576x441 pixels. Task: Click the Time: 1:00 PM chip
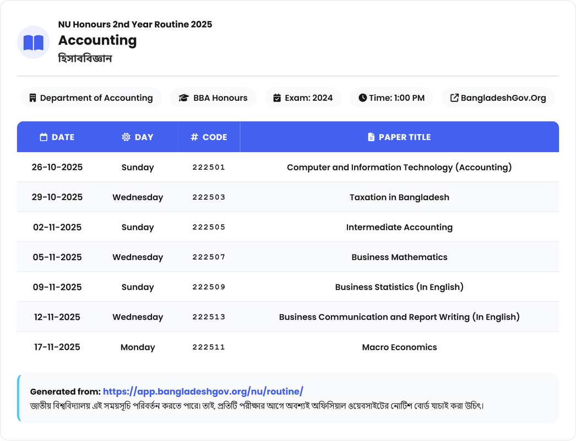pyautogui.click(x=392, y=98)
